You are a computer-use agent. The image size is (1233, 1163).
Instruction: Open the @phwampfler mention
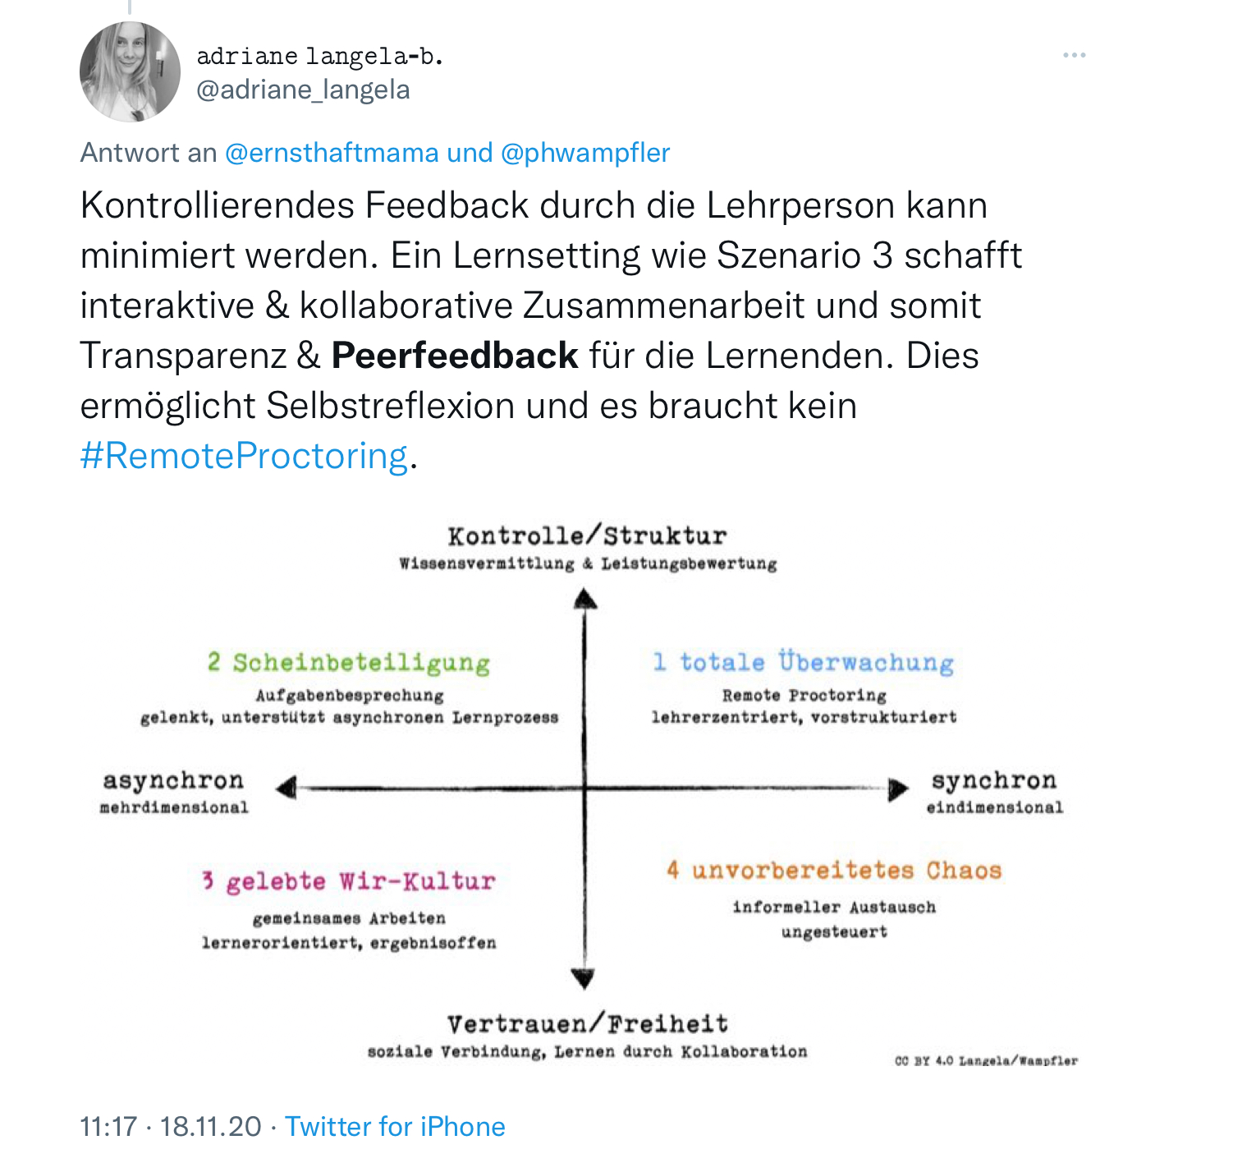[x=584, y=153]
